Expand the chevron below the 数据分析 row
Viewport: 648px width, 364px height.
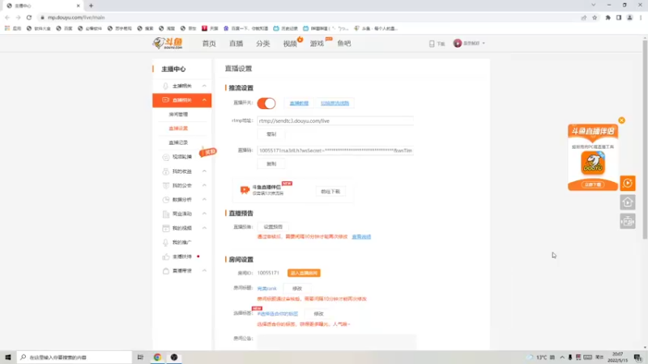pos(204,214)
